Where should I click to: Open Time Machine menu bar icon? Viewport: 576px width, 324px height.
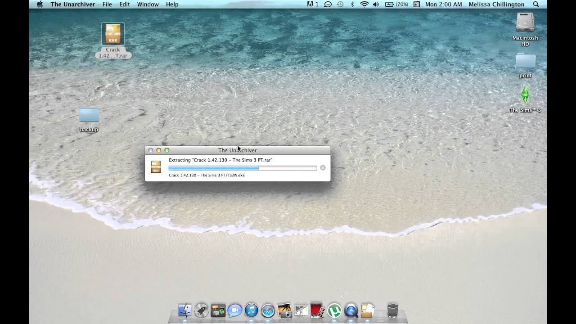pyautogui.click(x=340, y=4)
